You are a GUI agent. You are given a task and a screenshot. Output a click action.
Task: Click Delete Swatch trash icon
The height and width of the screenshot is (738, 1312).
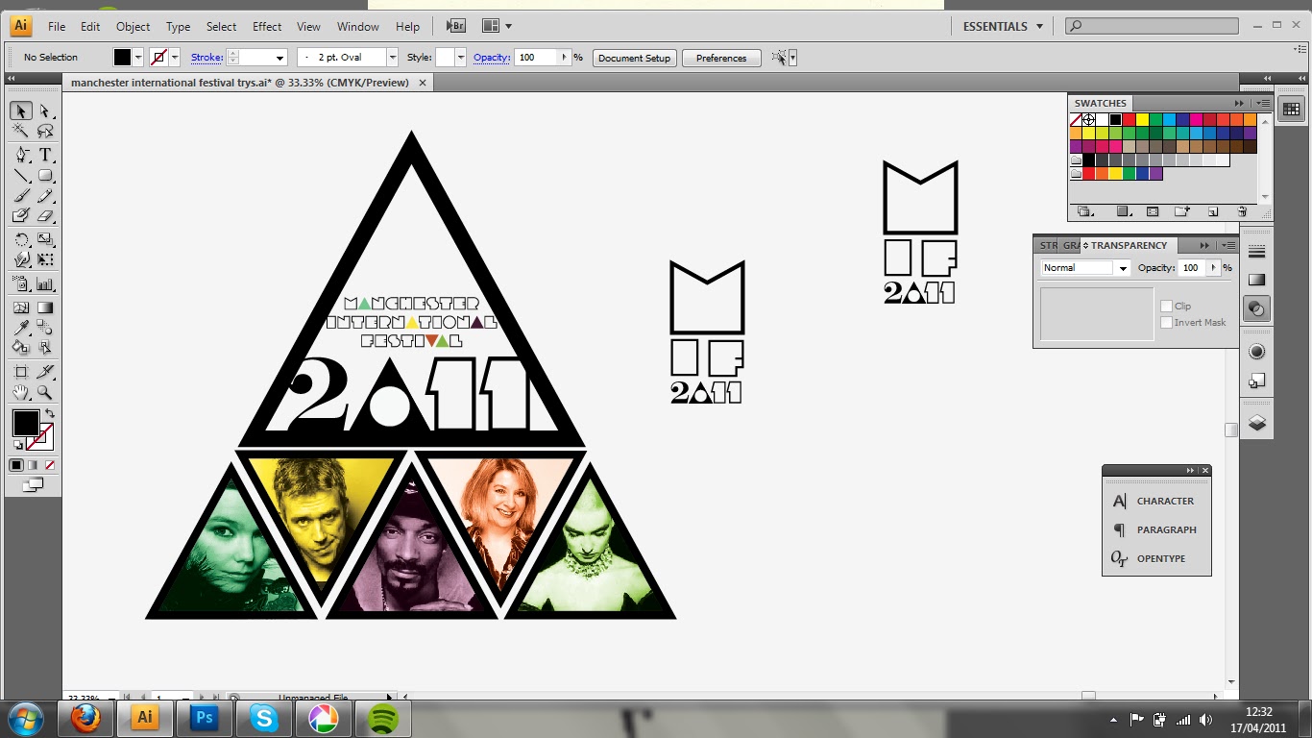[x=1242, y=211]
